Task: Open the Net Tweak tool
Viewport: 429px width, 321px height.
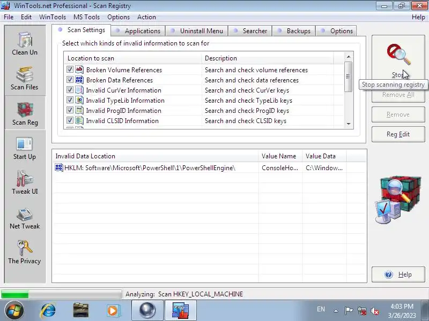Action: tap(25, 218)
